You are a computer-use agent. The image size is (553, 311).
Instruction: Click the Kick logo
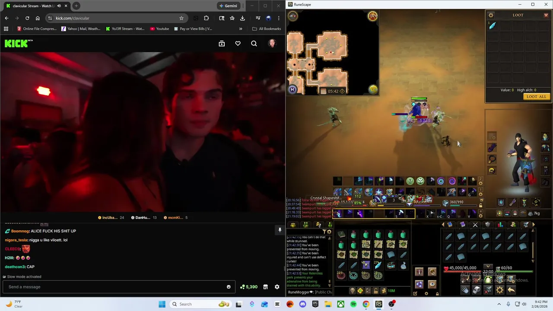coord(18,43)
